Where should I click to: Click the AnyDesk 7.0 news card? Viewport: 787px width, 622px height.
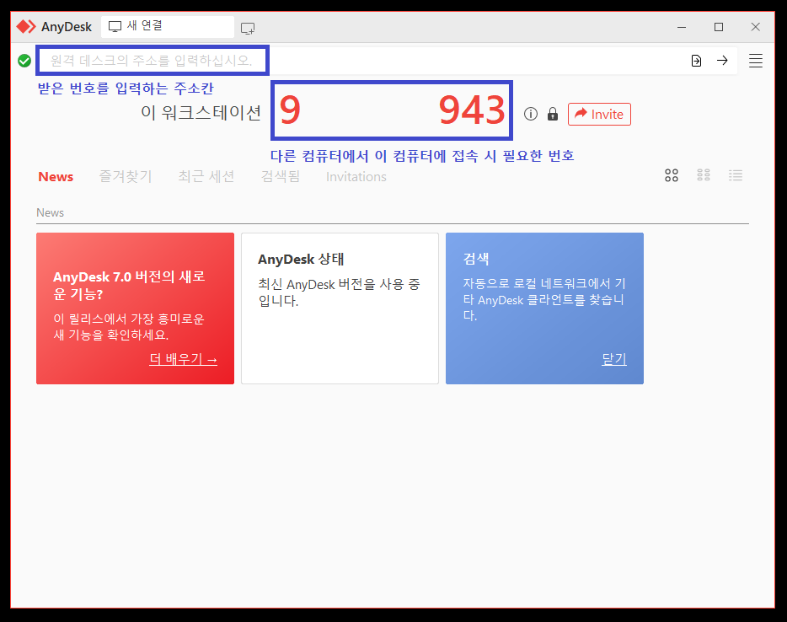[x=135, y=308]
